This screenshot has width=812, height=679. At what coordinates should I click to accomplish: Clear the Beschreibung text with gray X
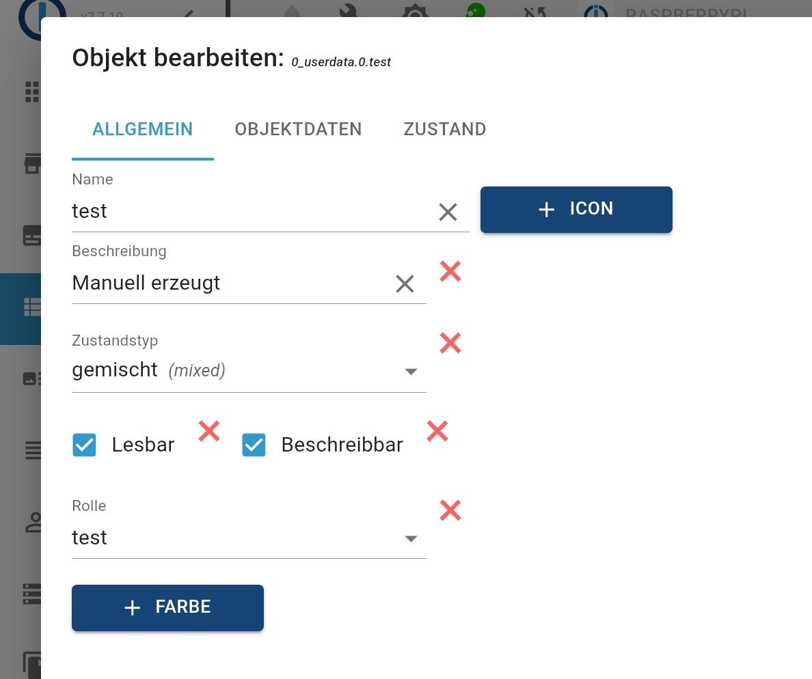405,283
